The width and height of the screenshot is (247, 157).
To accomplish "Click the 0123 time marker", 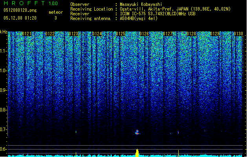I will (x=73, y=34).
